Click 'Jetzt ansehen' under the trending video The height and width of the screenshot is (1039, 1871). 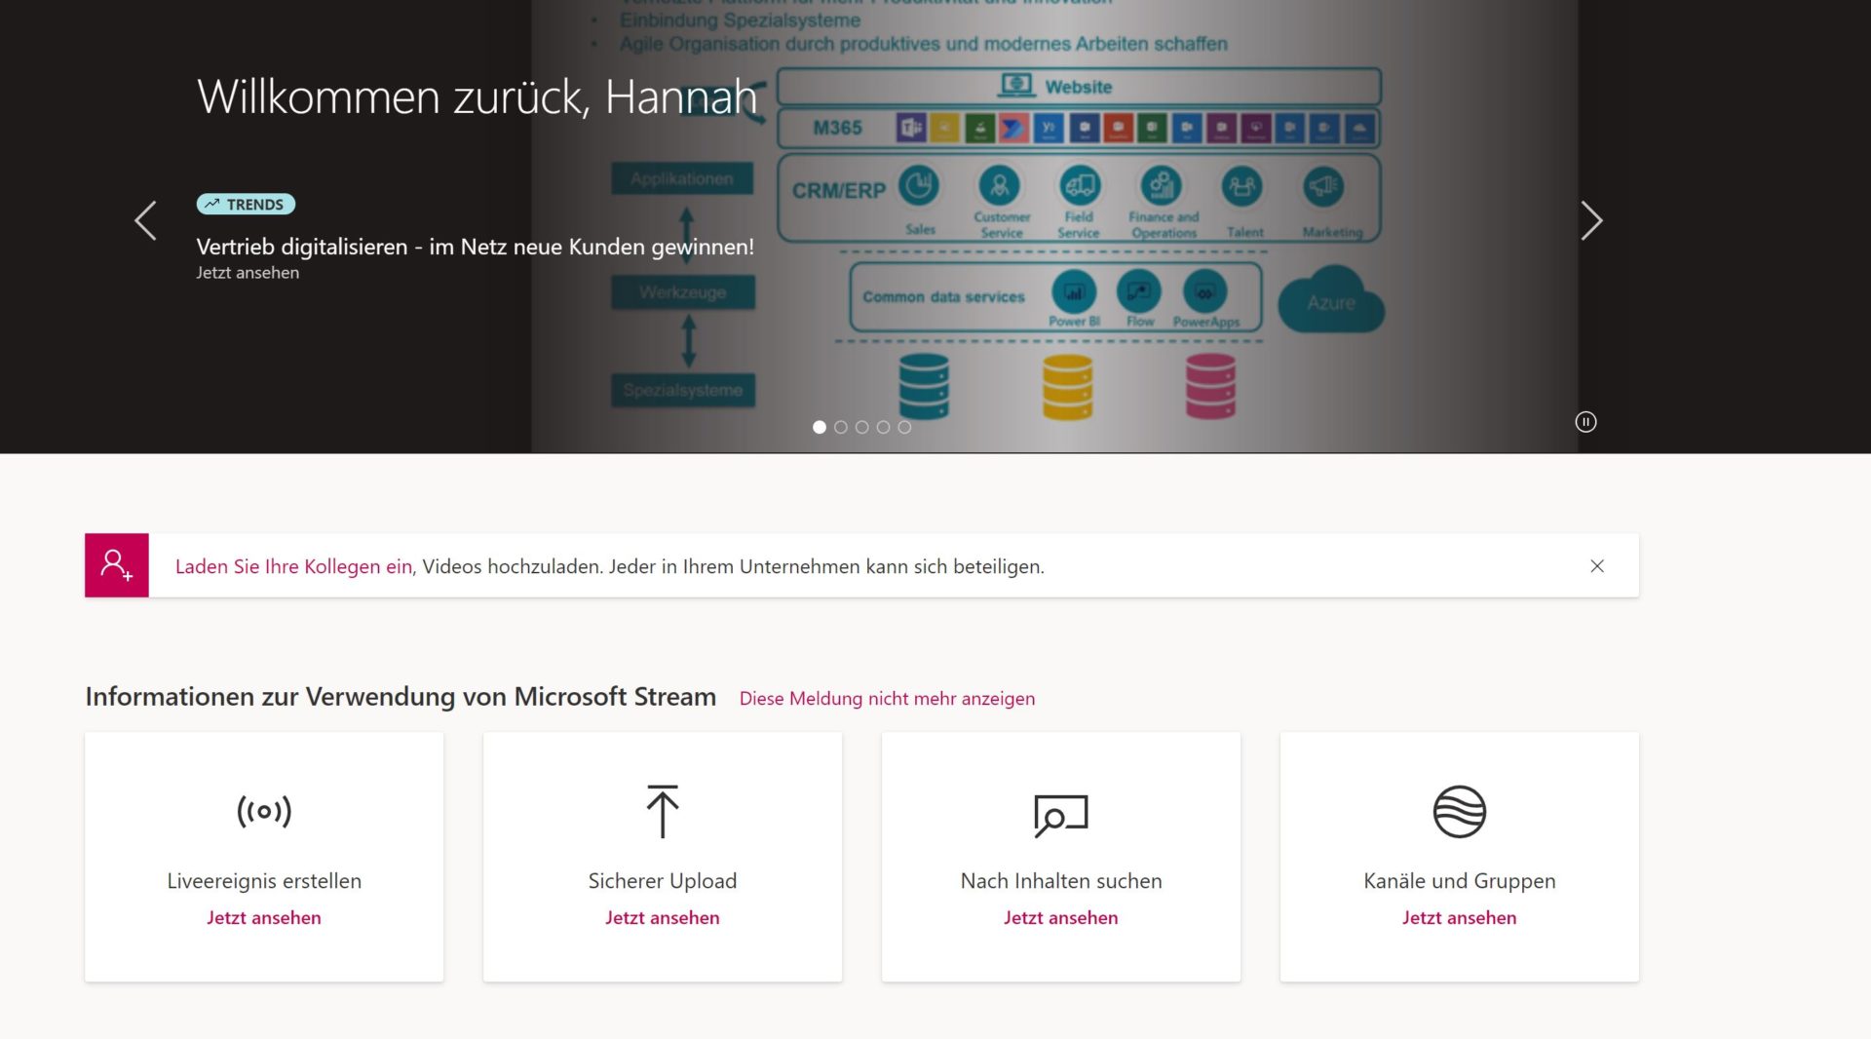pos(248,273)
